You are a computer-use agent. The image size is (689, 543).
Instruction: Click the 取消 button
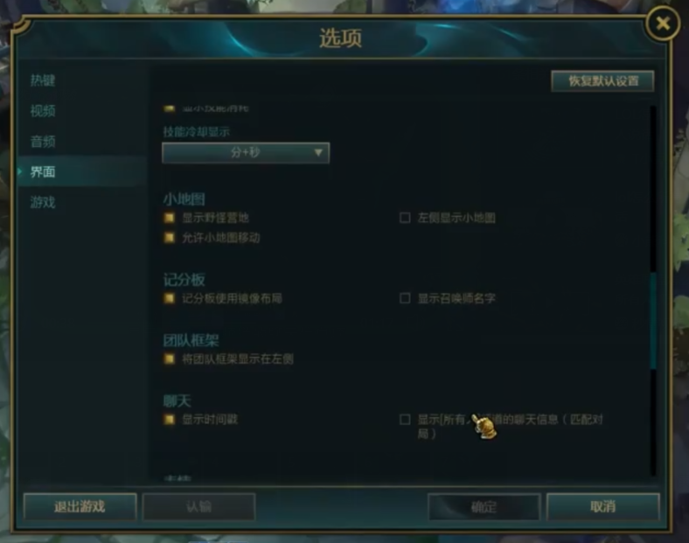tap(603, 506)
